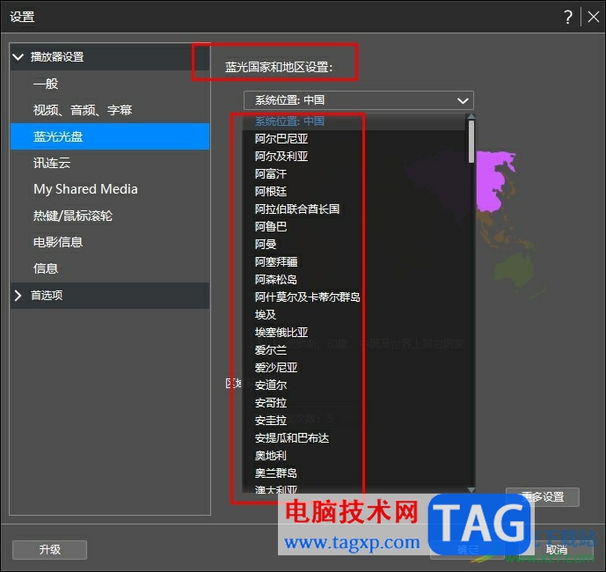Viewport: 606px width, 572px height.
Task: Choose 爱尔兰 from the region list
Action: (354, 350)
